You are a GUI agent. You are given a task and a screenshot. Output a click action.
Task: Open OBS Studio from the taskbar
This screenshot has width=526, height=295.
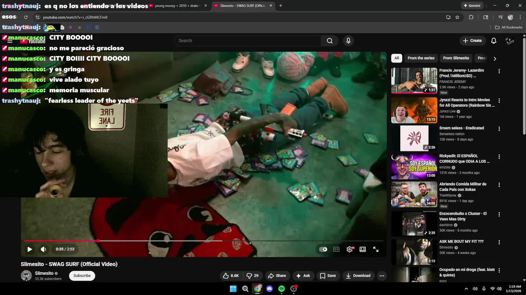click(293, 289)
